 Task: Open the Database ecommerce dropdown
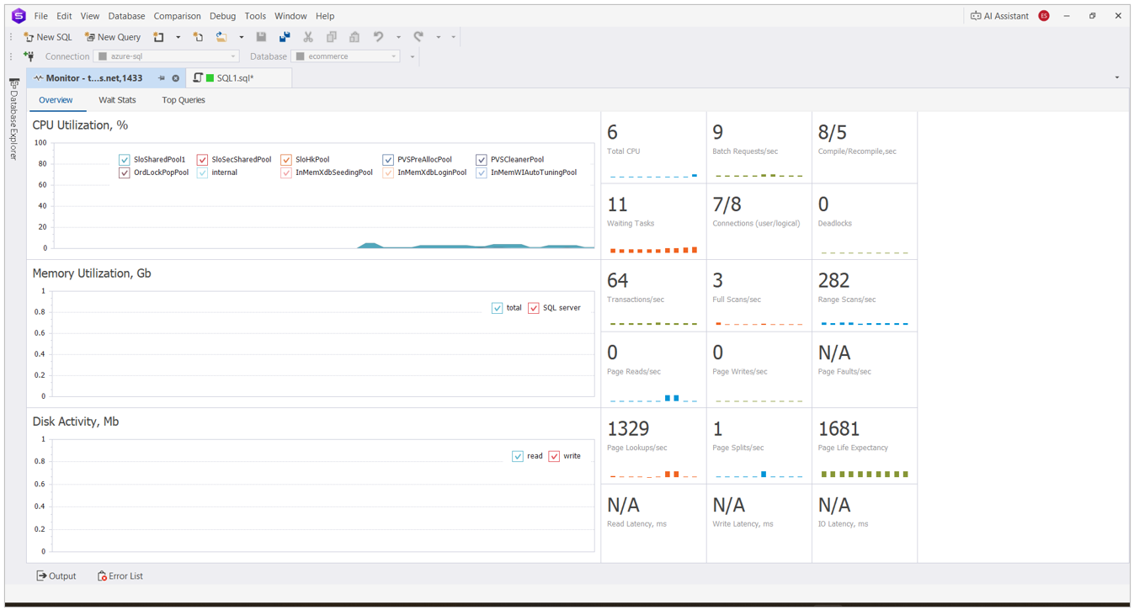pos(346,56)
